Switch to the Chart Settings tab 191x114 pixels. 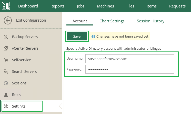click(x=112, y=21)
